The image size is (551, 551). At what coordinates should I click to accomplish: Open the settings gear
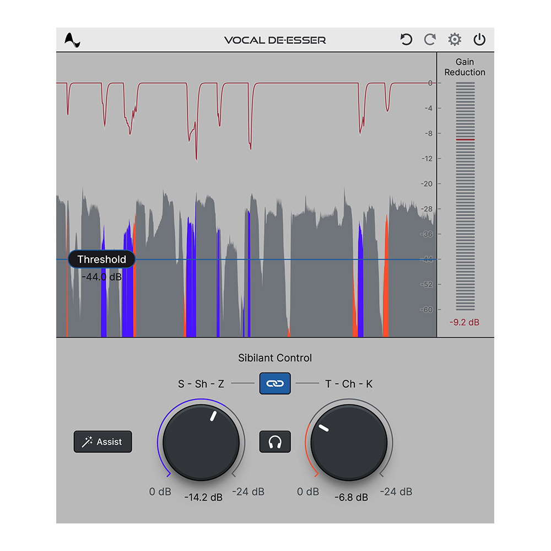455,39
